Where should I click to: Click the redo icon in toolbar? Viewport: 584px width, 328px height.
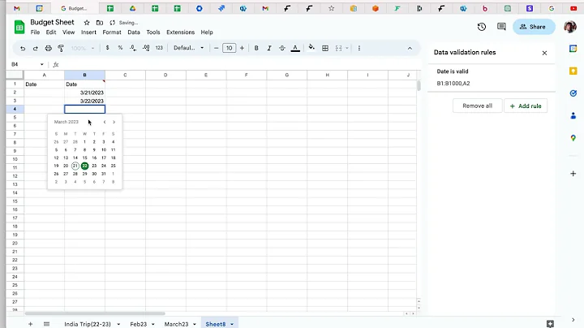tap(36, 48)
